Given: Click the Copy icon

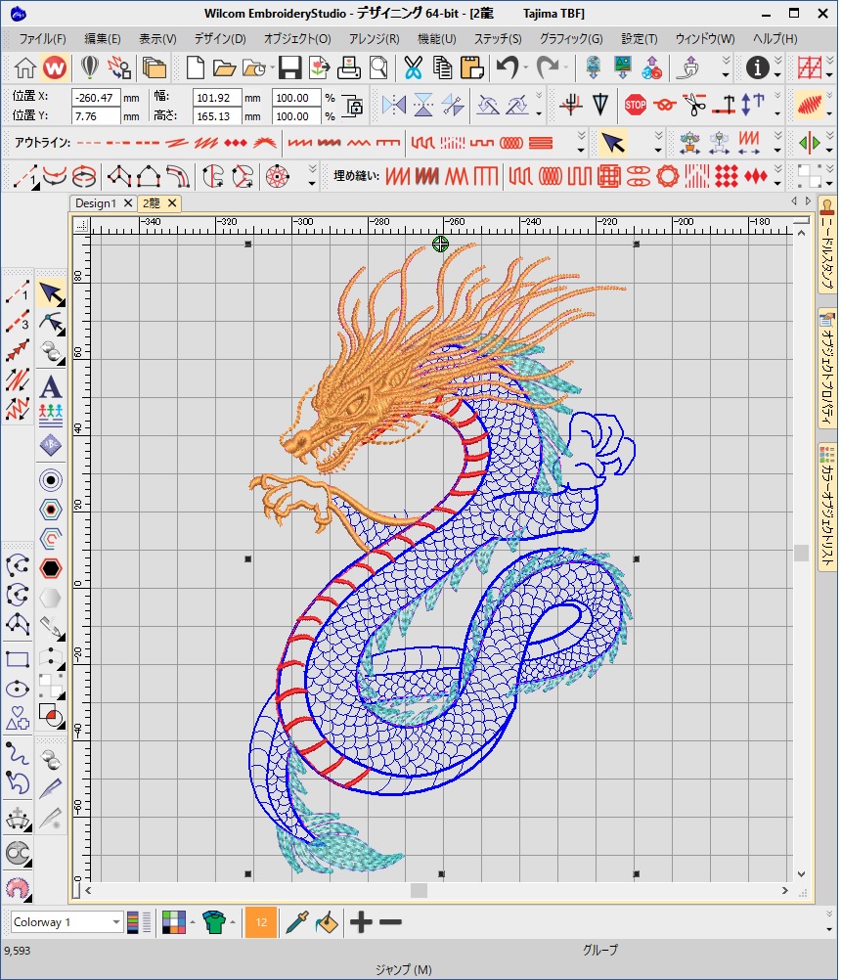Looking at the screenshot, I should tap(442, 67).
